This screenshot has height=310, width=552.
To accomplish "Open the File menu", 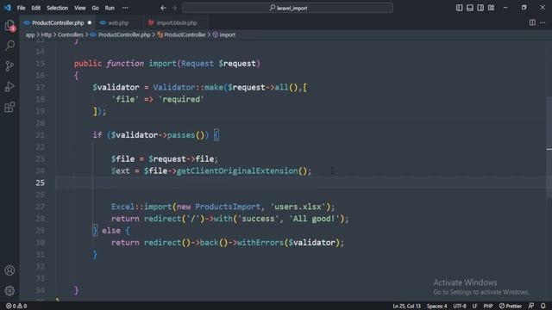I will (21, 8).
